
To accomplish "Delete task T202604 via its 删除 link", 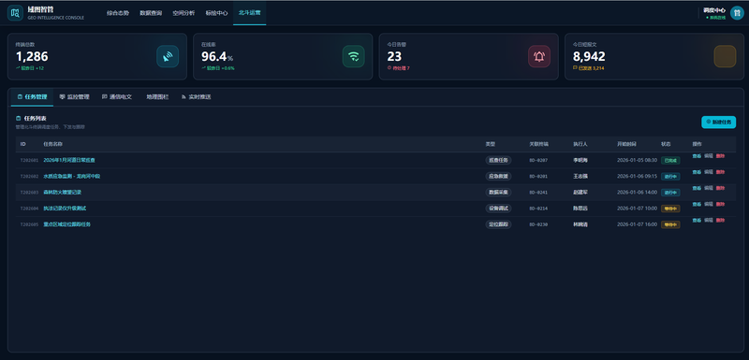I will pyautogui.click(x=720, y=204).
